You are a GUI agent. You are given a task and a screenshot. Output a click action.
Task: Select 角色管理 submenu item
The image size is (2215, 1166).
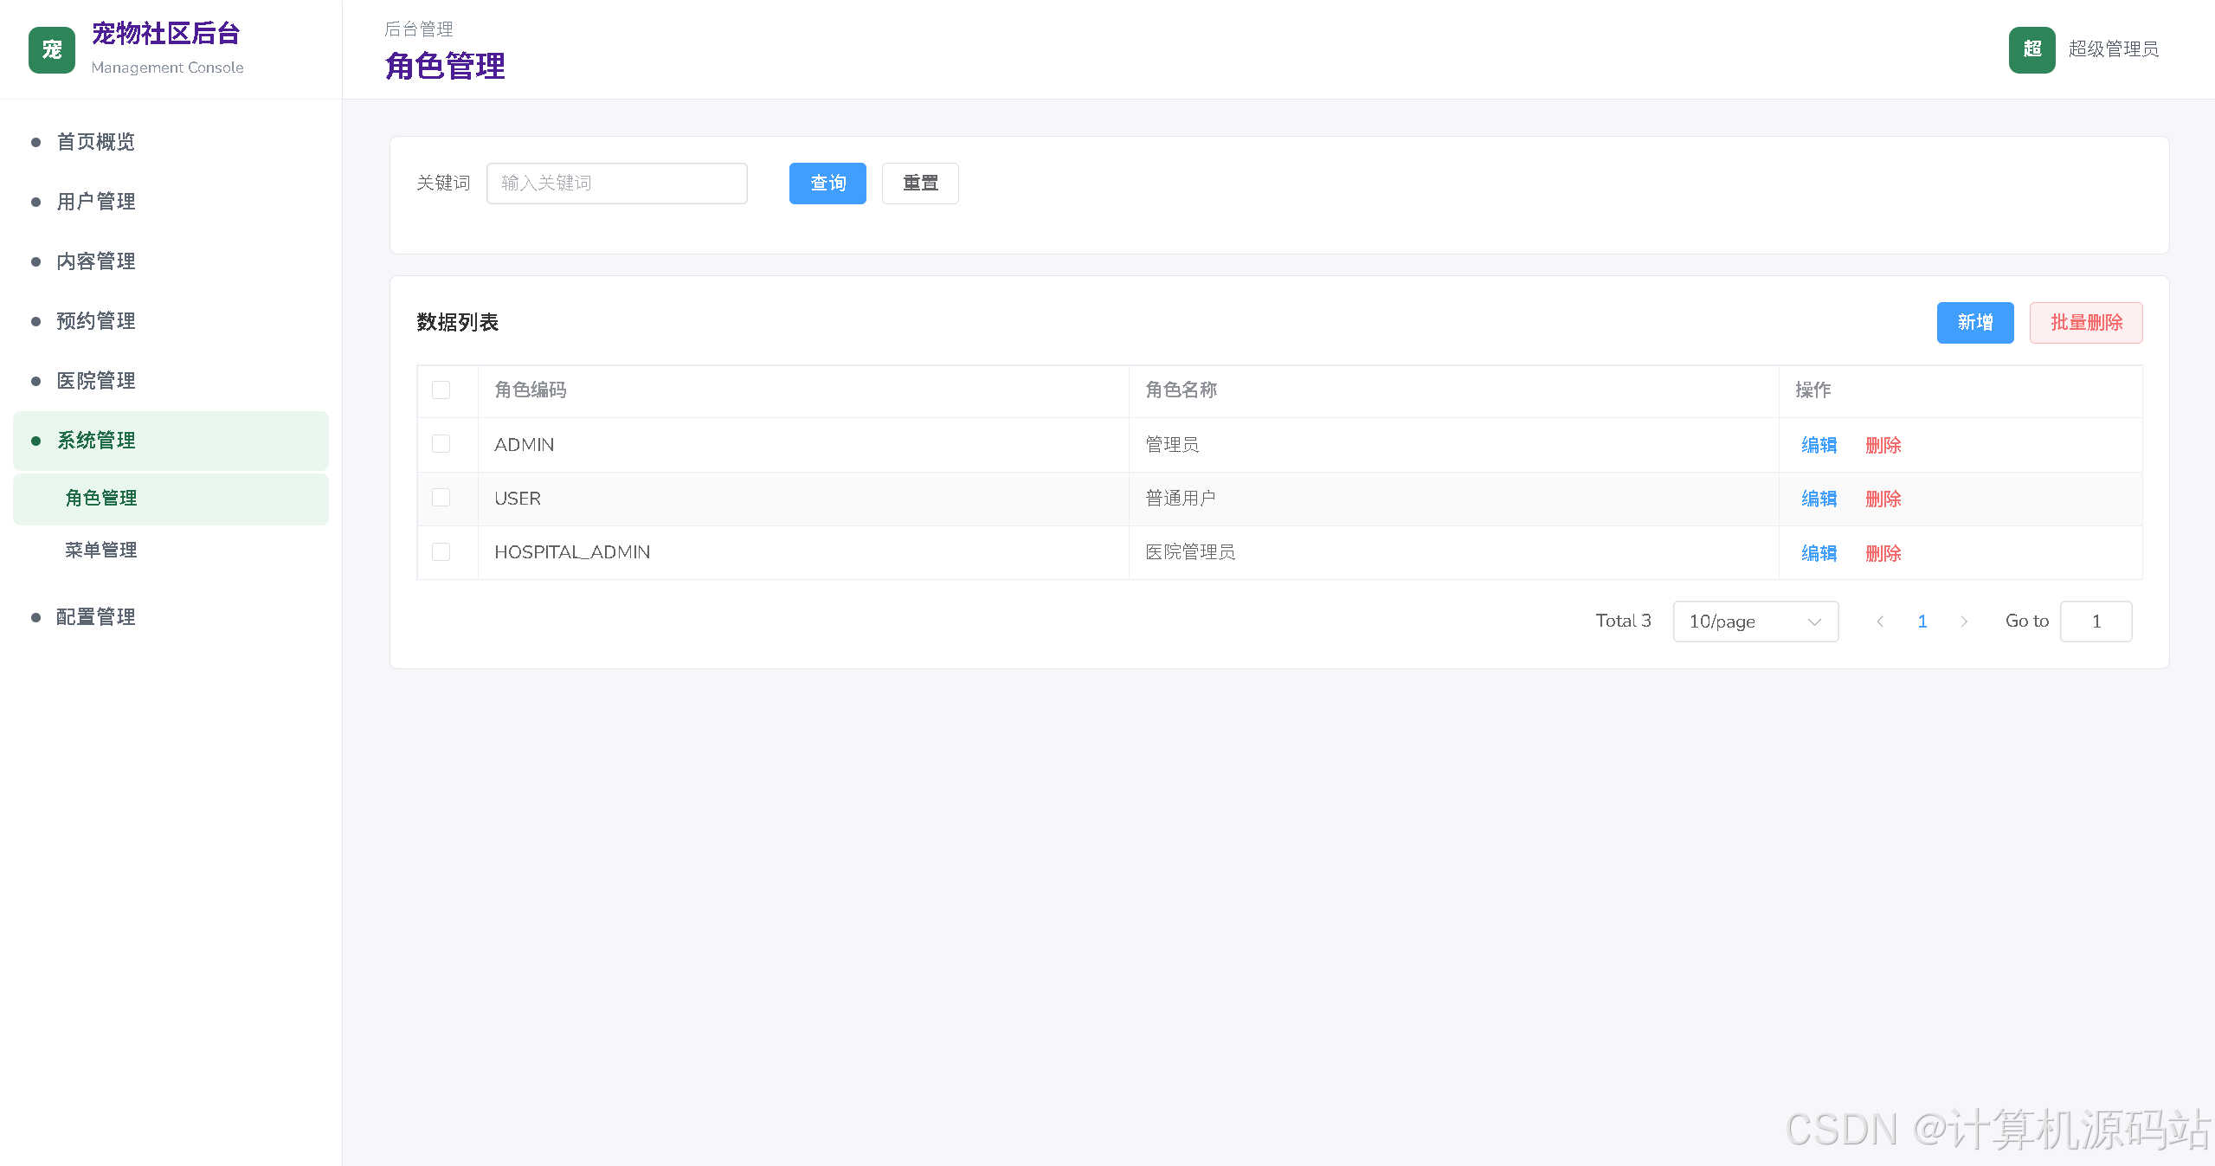[x=171, y=499]
